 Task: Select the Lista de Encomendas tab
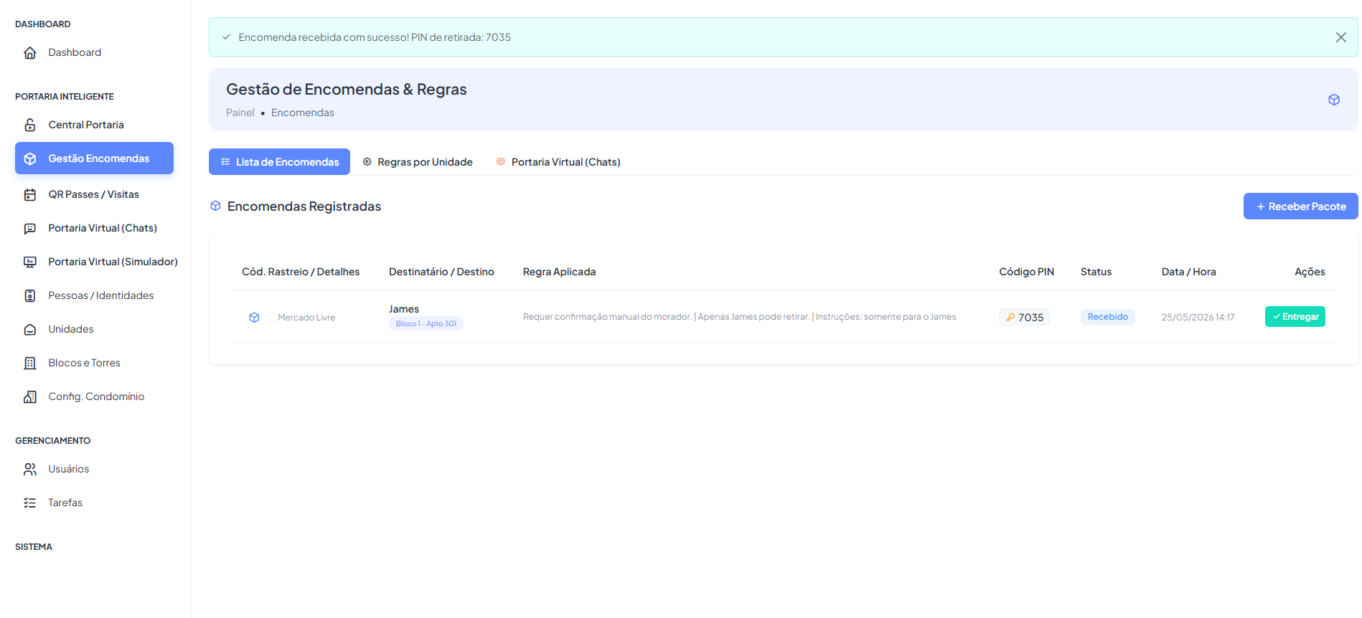tap(279, 162)
